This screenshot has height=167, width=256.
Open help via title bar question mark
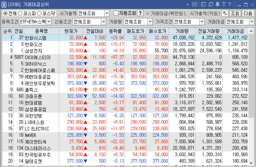(x=230, y=4)
